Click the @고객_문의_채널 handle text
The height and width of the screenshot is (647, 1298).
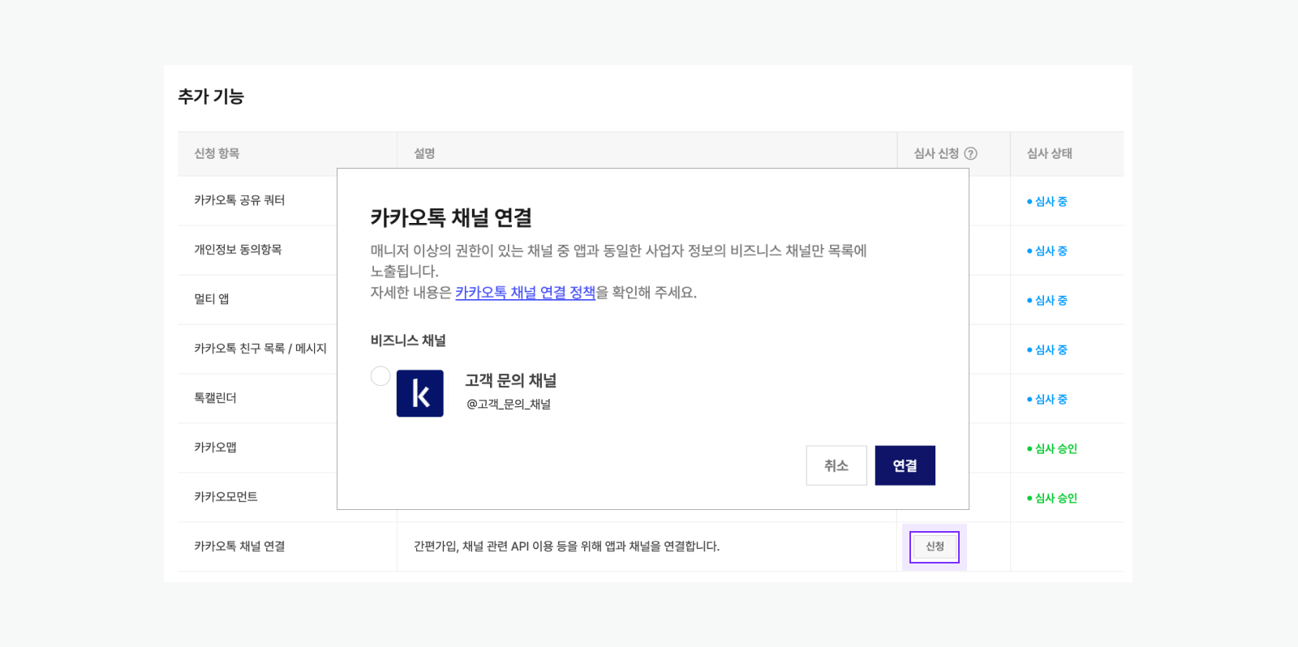point(509,404)
